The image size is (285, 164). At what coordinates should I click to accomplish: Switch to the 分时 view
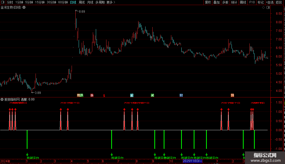10,2
